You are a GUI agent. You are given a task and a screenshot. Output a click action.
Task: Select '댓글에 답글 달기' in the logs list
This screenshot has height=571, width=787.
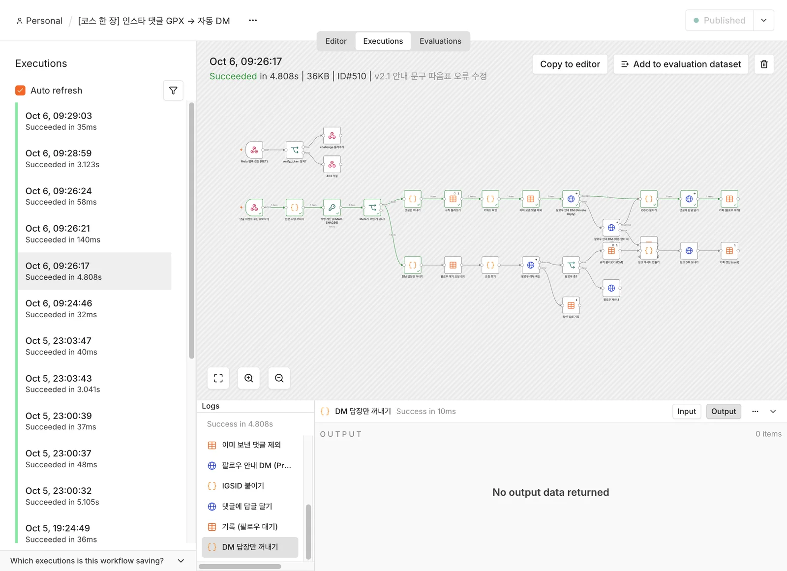point(250,507)
